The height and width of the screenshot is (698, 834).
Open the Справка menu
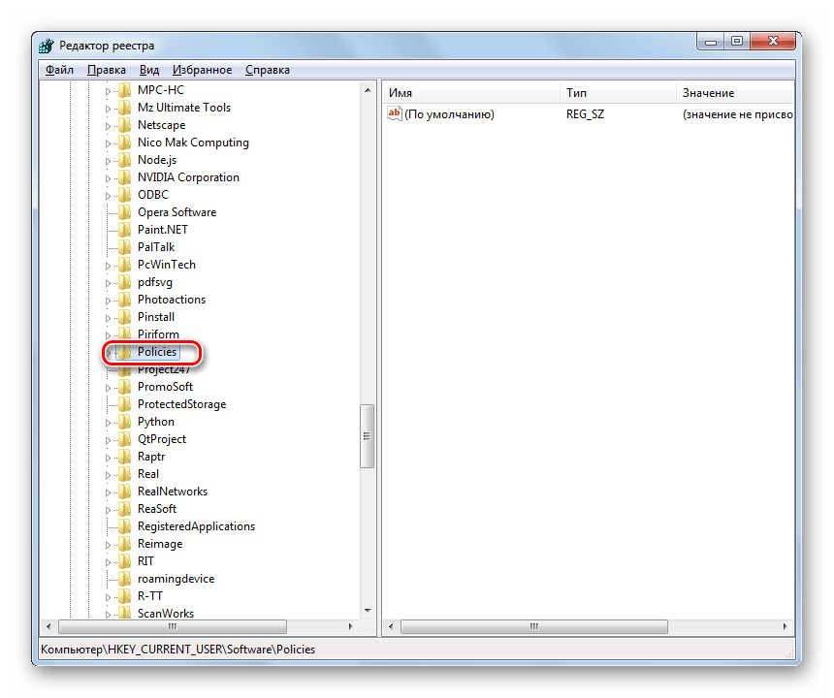(268, 70)
